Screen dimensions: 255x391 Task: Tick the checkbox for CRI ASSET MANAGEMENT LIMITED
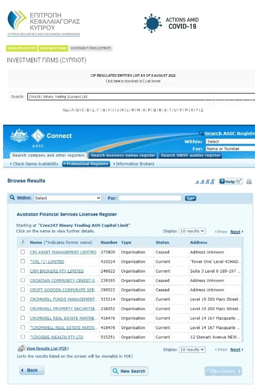[x=23, y=252]
